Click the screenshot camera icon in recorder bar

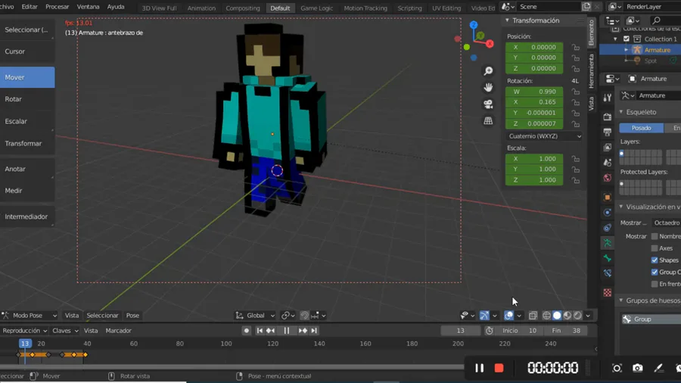[637, 368]
